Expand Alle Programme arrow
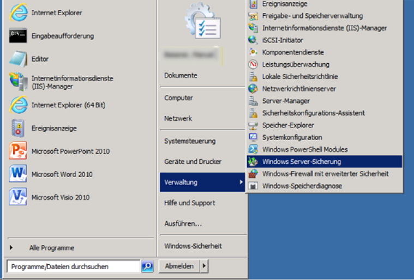Viewport: 414px width, 280px height. pyautogui.click(x=11, y=247)
